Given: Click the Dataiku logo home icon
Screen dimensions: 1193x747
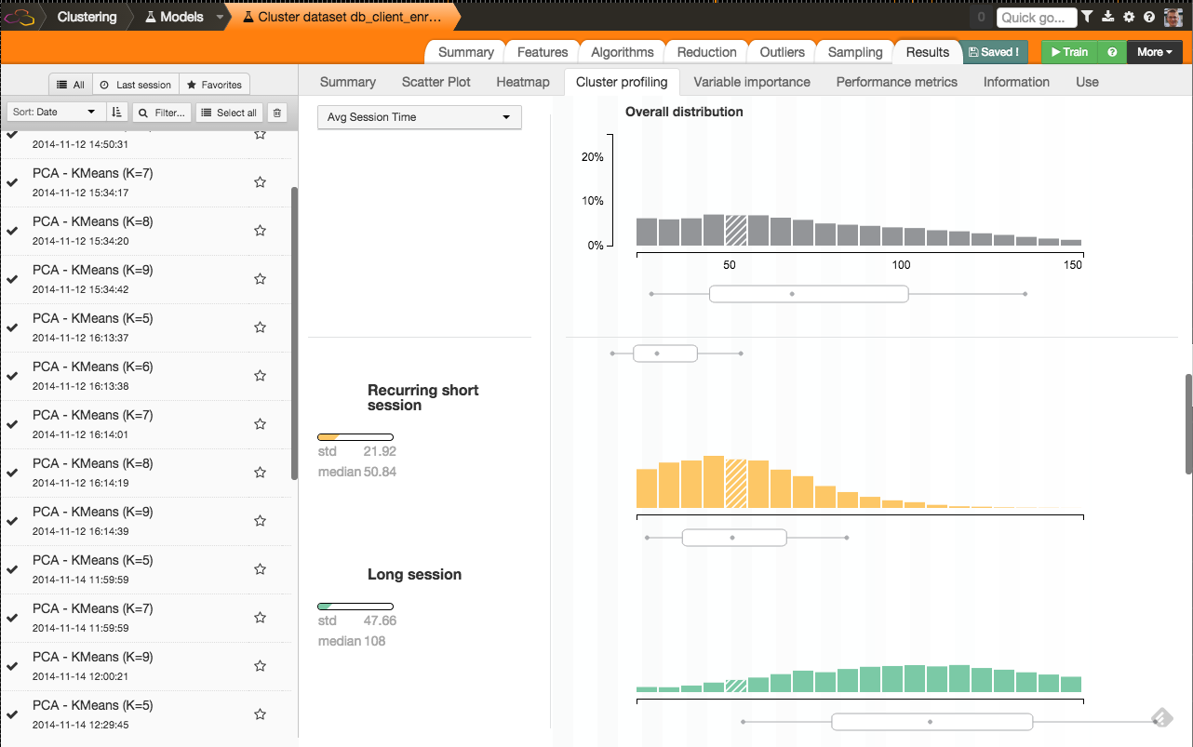Looking at the screenshot, I should [x=22, y=17].
